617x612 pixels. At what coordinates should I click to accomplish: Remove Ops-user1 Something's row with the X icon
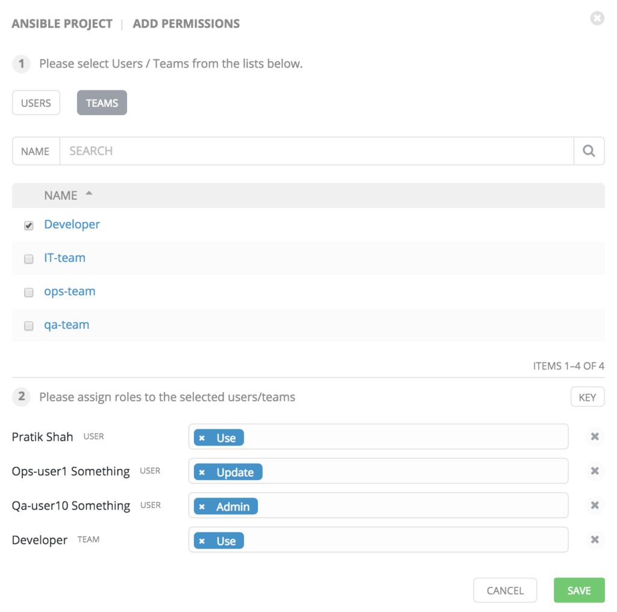(x=595, y=471)
